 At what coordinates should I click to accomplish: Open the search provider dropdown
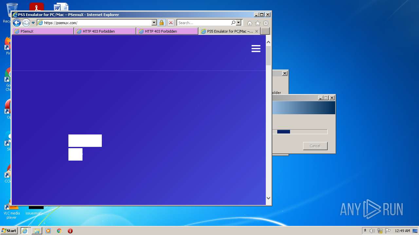tap(239, 23)
